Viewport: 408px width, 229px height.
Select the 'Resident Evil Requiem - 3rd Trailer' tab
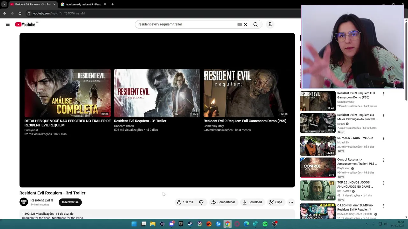click(x=33, y=4)
